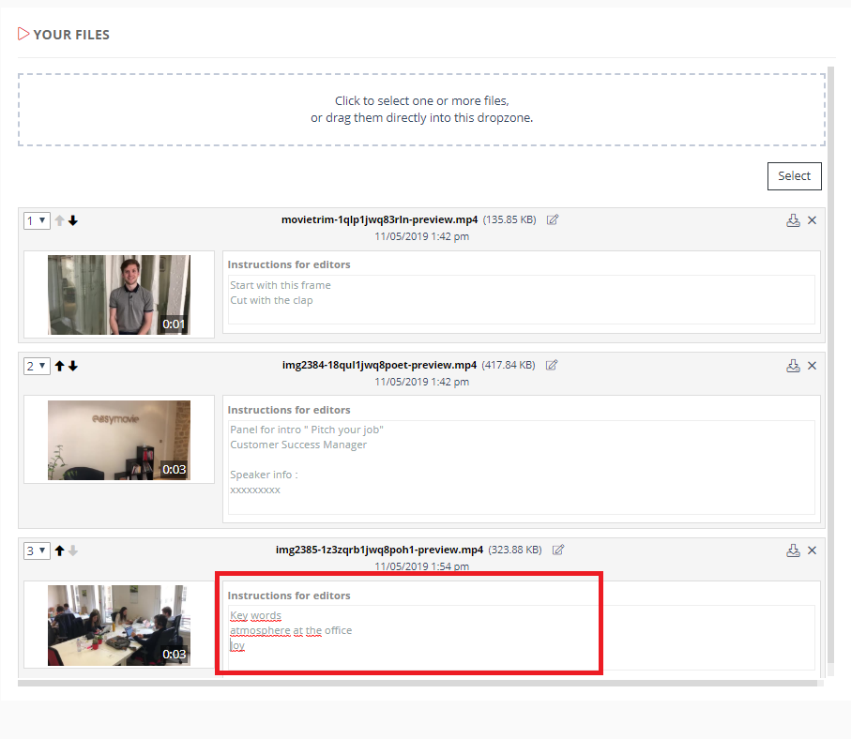Image resolution: width=851 pixels, height=739 pixels.
Task: Click the horizontal scrollbar below file list
Action: tap(418, 683)
